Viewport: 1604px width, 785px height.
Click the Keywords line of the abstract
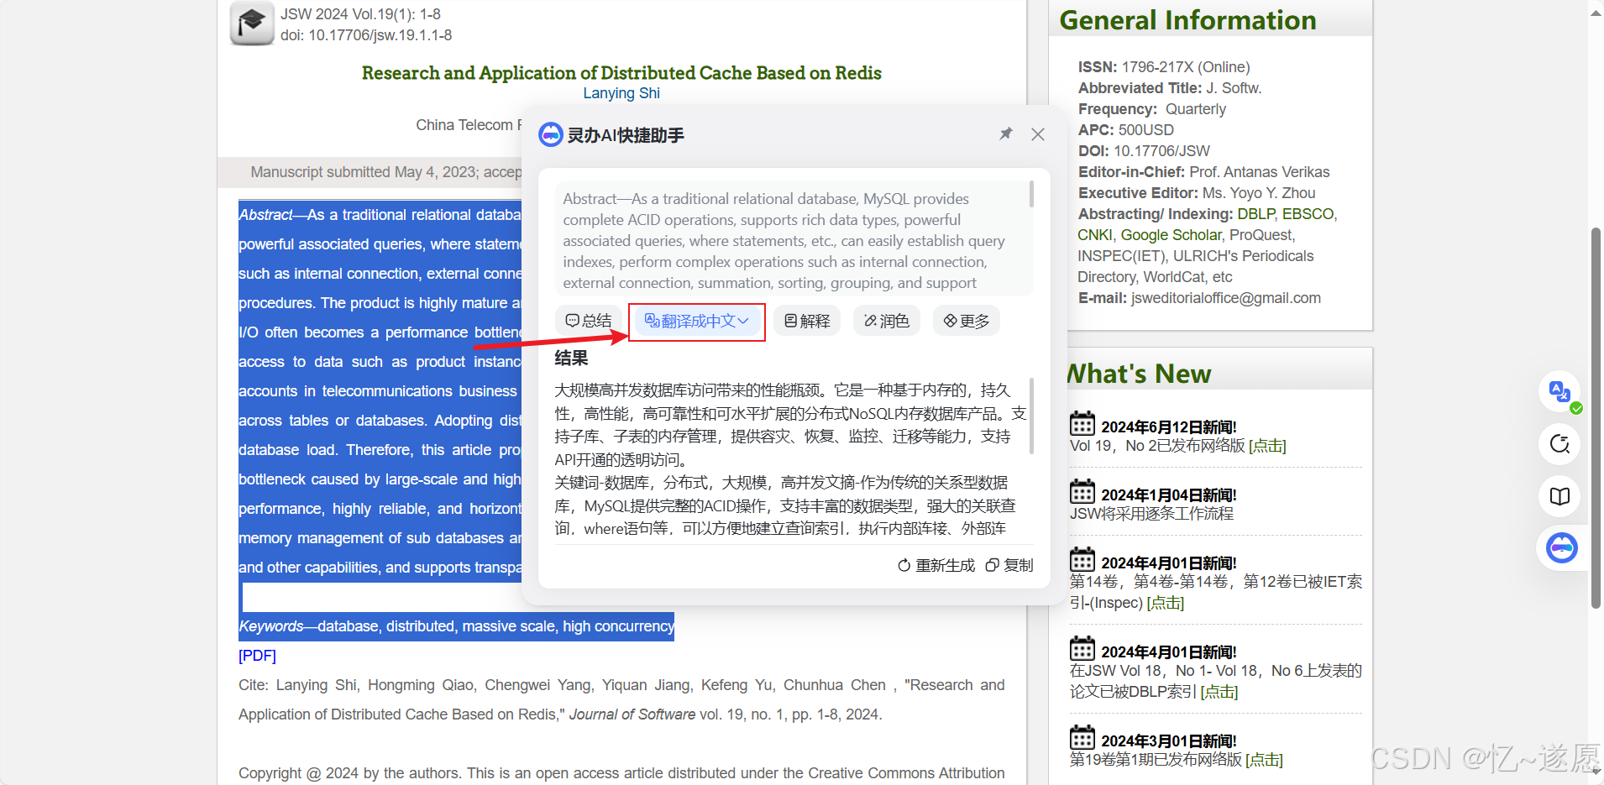point(456,626)
